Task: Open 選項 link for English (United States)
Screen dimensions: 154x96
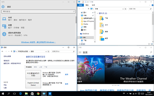Action: pos(66,84)
